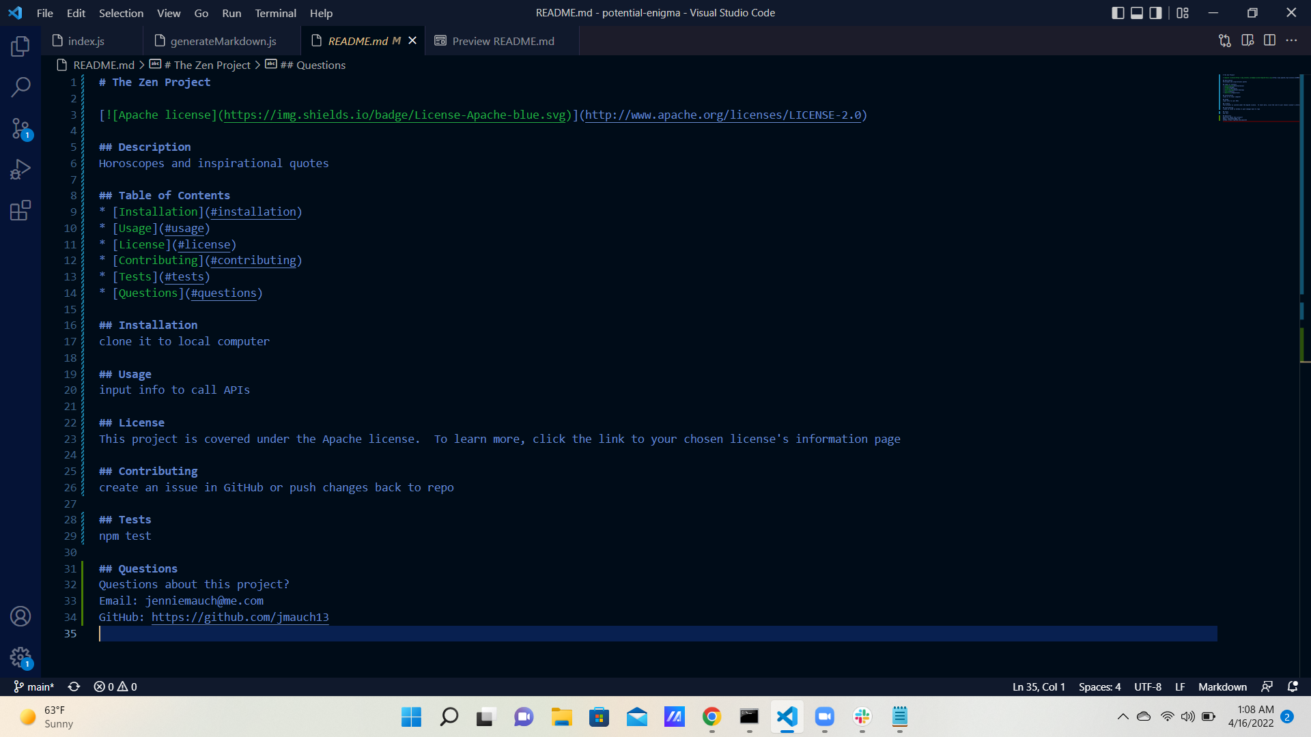
Task: Open the jmauch13 GitHub link
Action: 240,617
